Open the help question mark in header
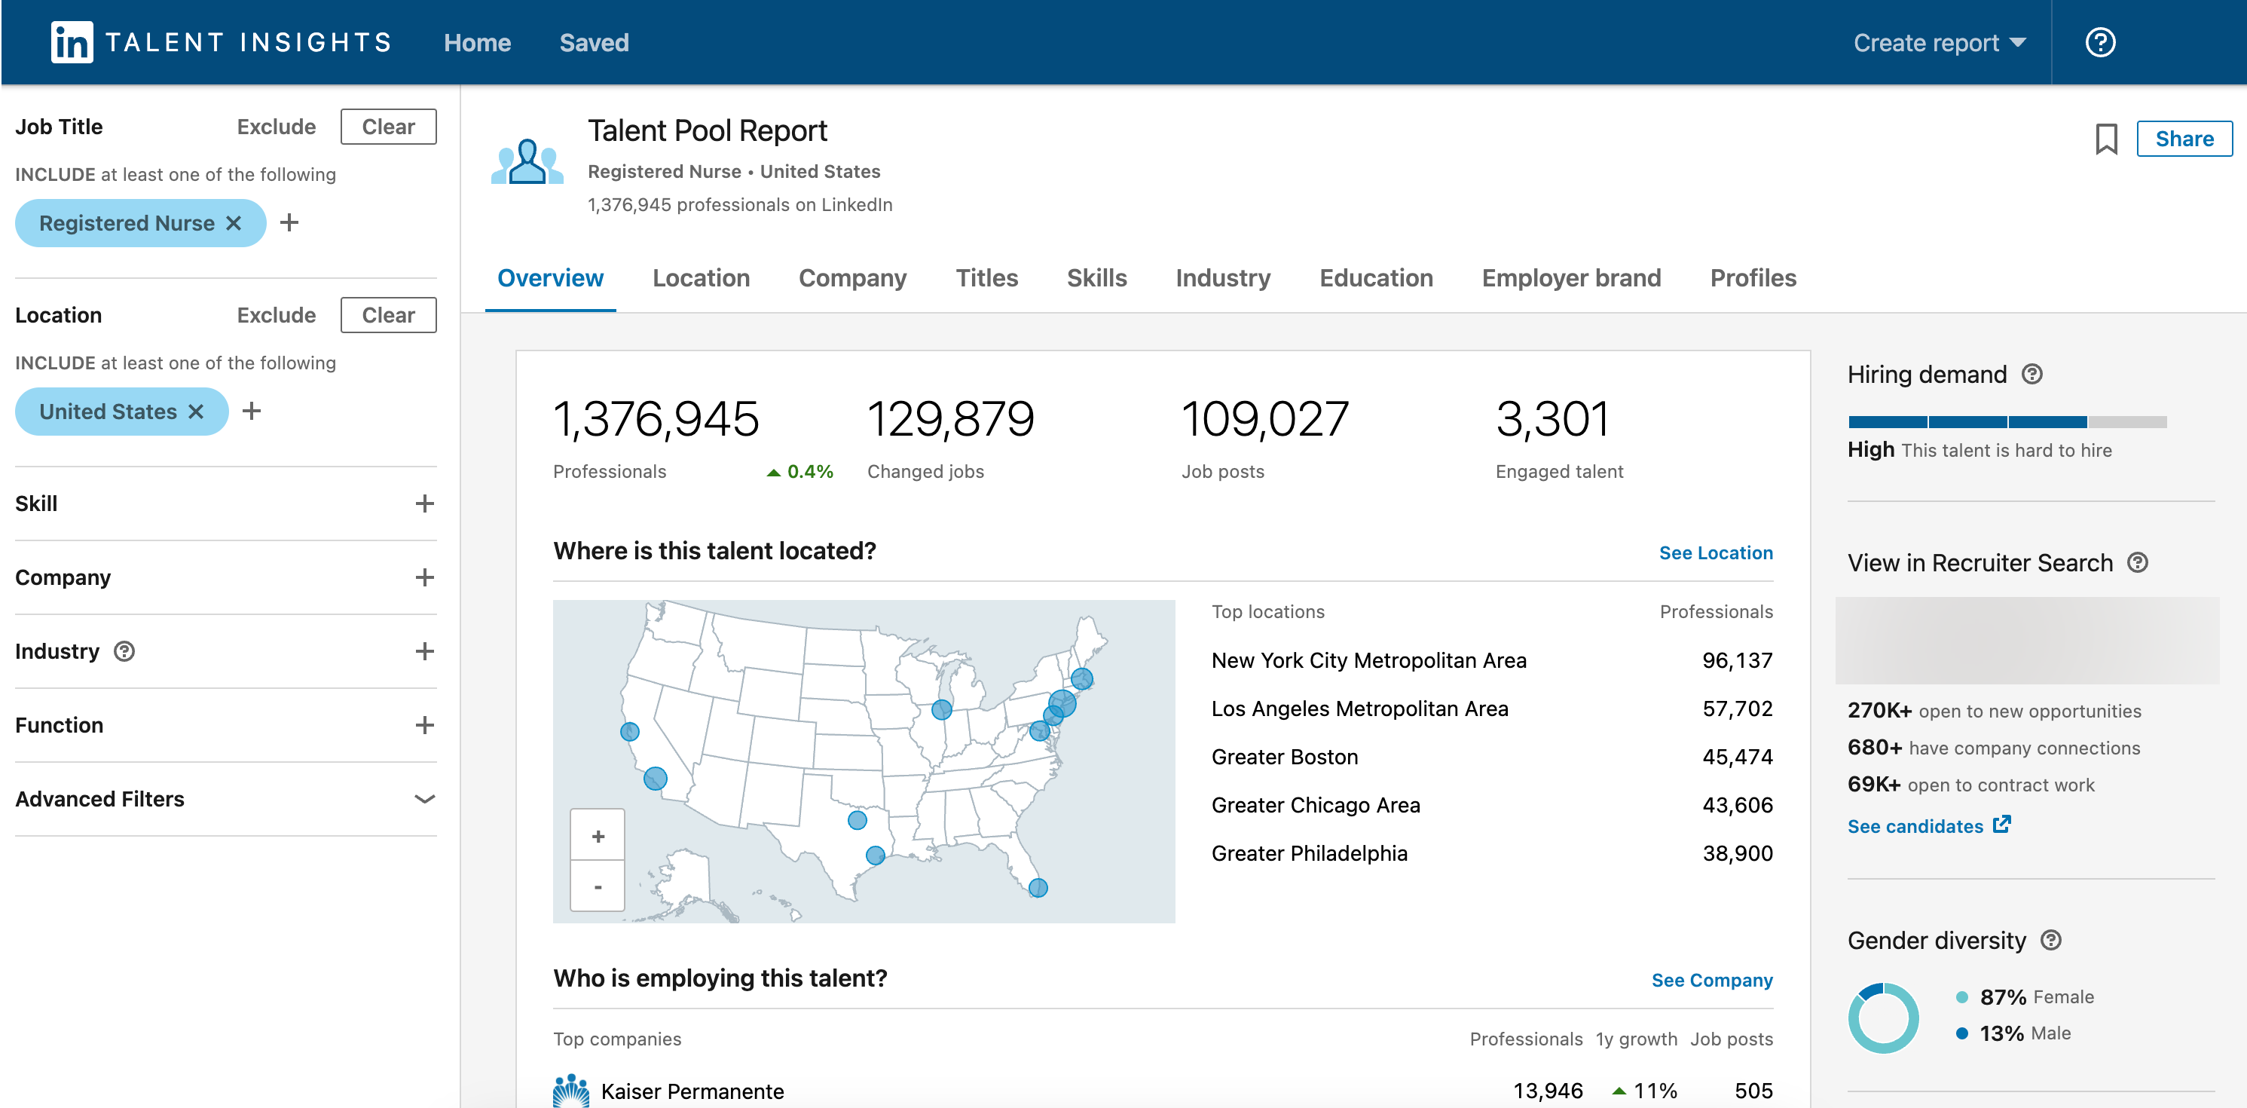 coord(2099,42)
